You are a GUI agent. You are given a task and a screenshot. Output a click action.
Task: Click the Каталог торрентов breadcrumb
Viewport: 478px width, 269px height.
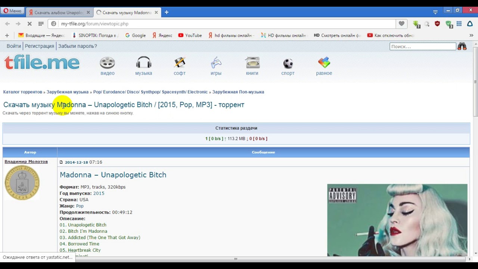coord(23,92)
